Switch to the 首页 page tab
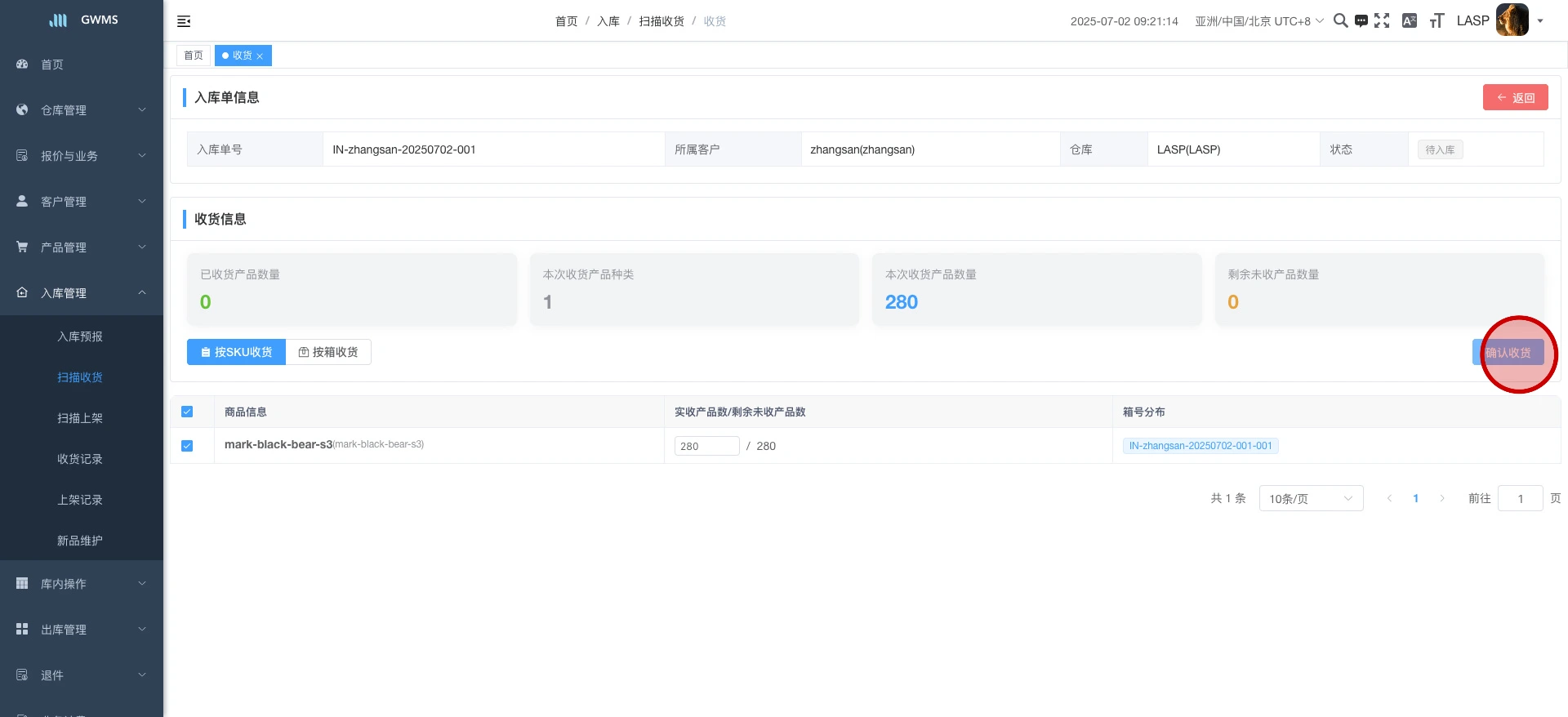This screenshot has width=1568, height=717. pos(194,56)
